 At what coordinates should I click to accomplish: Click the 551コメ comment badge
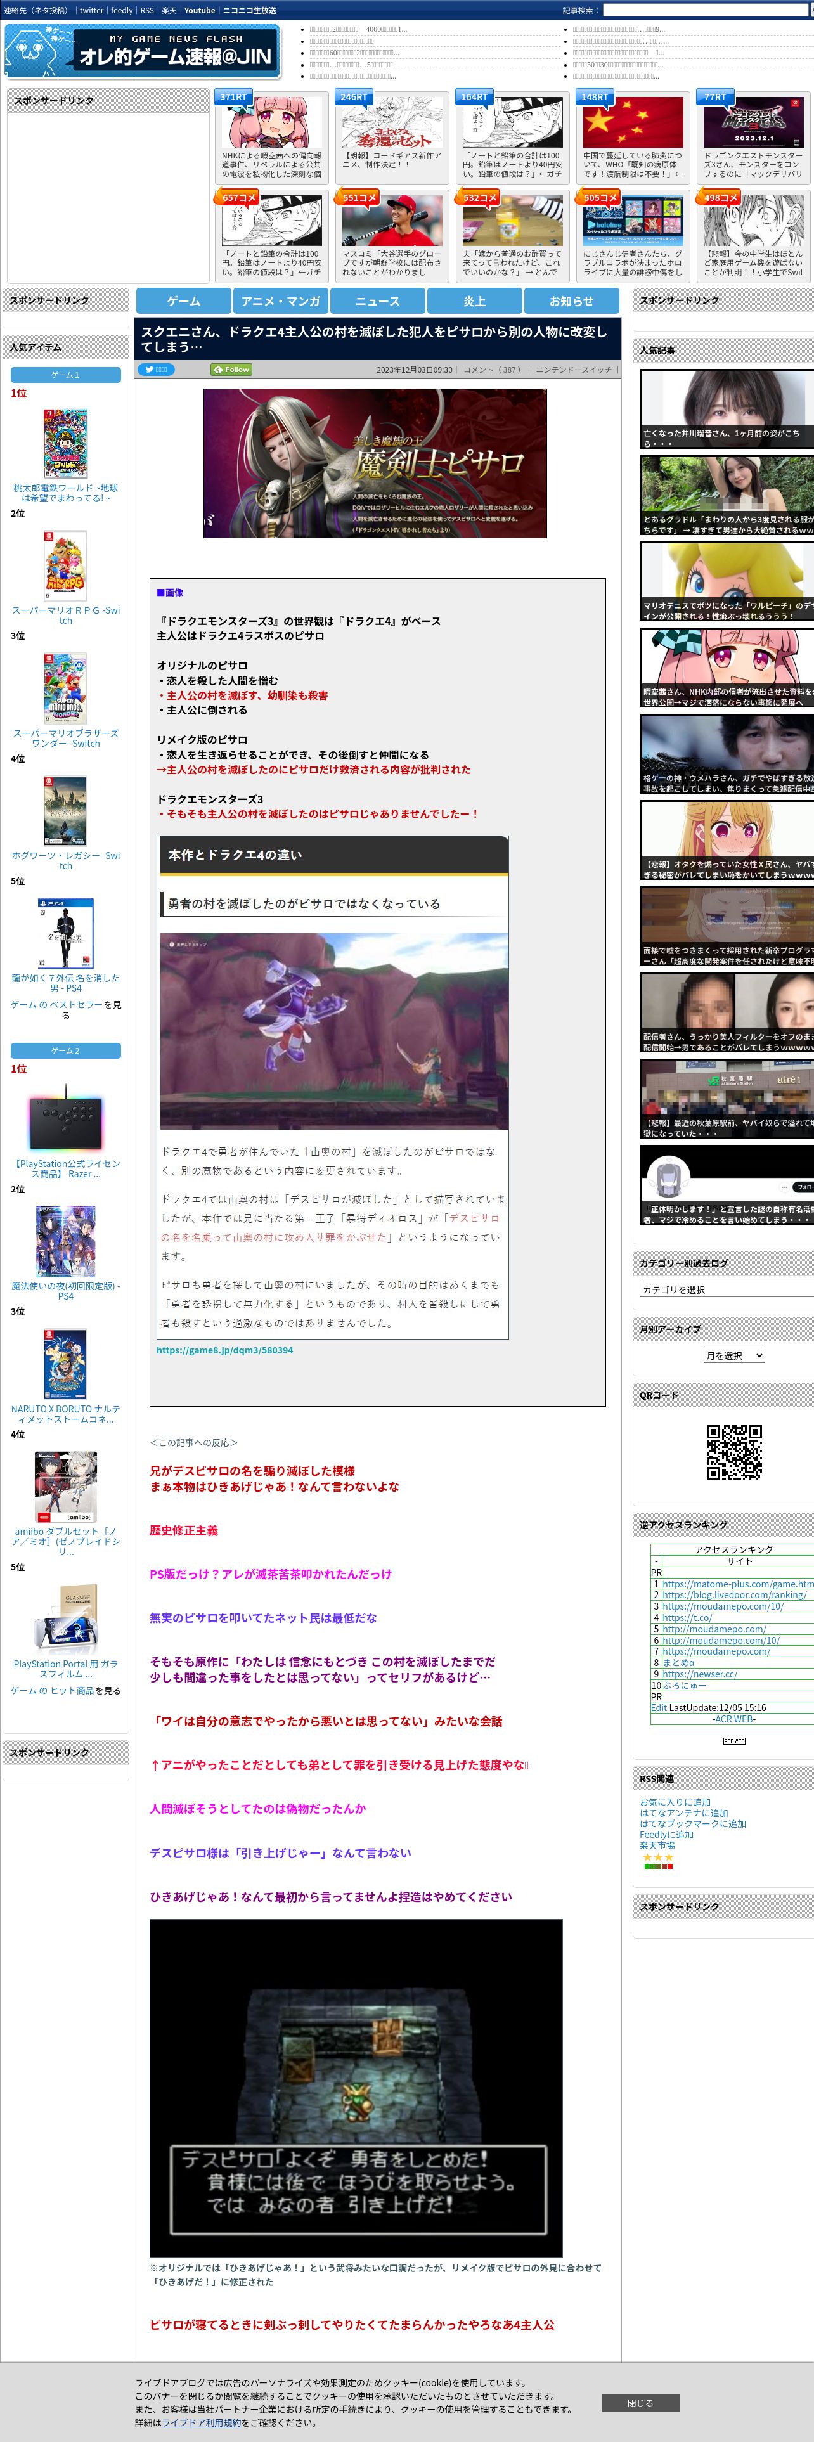[358, 197]
